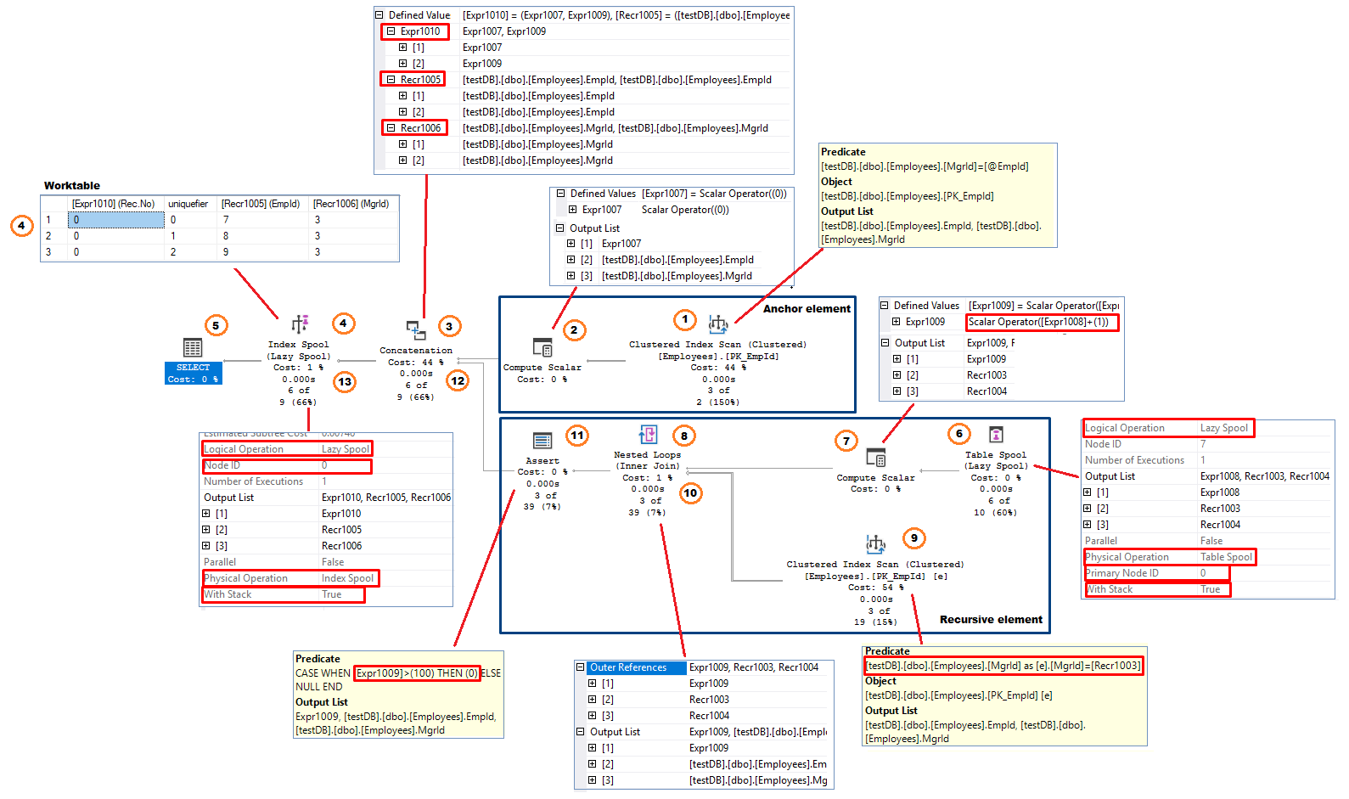The width and height of the screenshot is (1349, 799).
Task: Select Number of Executions row in Index Spool properties
Action: tap(327, 481)
